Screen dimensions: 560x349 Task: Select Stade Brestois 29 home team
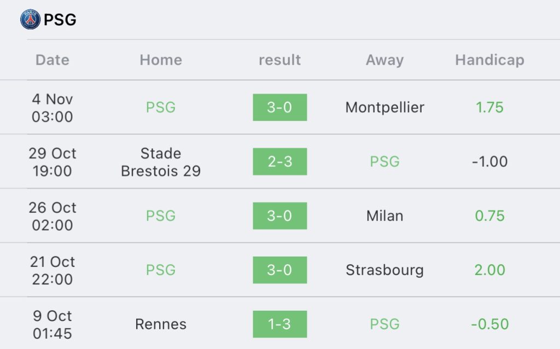(161, 162)
